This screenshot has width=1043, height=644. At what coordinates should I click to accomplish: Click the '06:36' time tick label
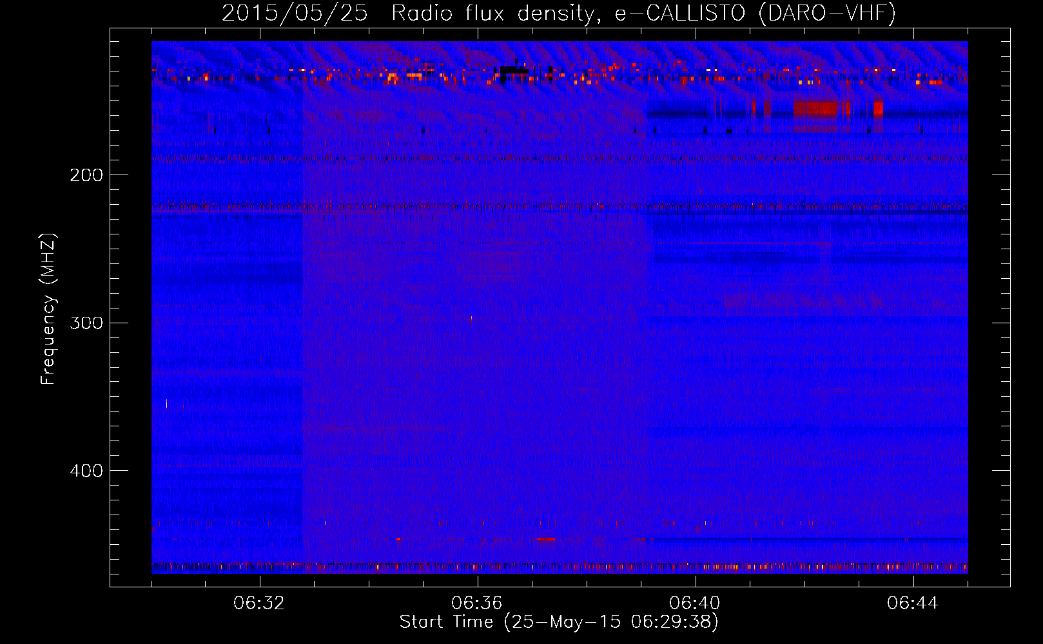tap(477, 603)
